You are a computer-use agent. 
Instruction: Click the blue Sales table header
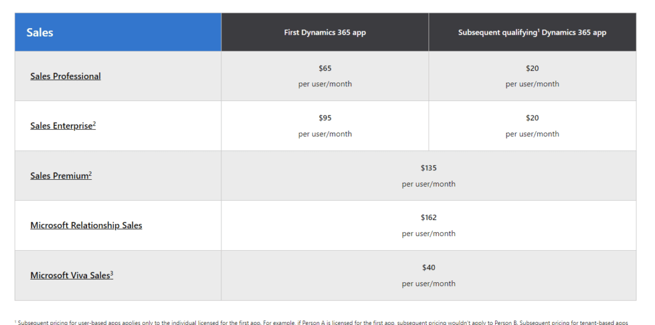[x=118, y=32]
